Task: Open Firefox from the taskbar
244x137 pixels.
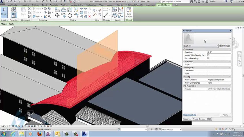Action: pyautogui.click(x=39, y=134)
